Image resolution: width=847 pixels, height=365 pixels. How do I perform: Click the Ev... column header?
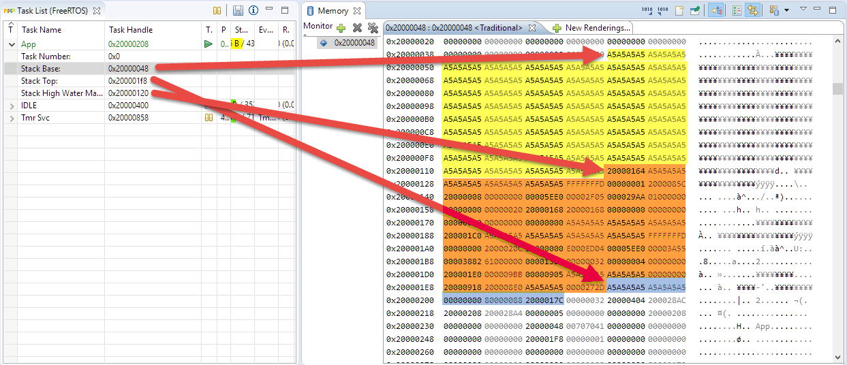coord(265,30)
